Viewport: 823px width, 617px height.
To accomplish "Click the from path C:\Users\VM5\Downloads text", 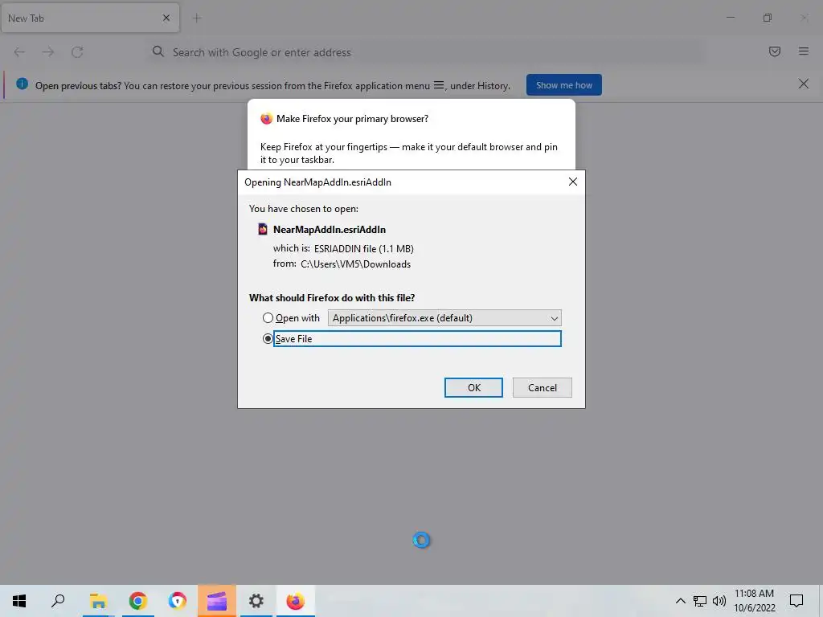I will 355,264.
